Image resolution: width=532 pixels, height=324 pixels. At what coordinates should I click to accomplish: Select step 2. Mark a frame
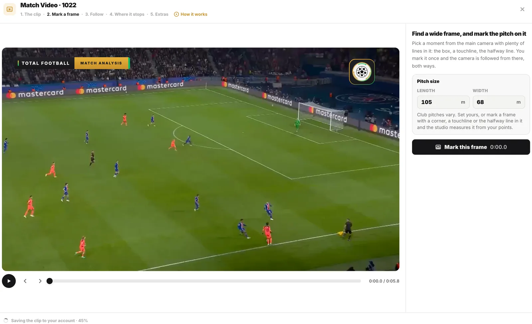pos(63,14)
